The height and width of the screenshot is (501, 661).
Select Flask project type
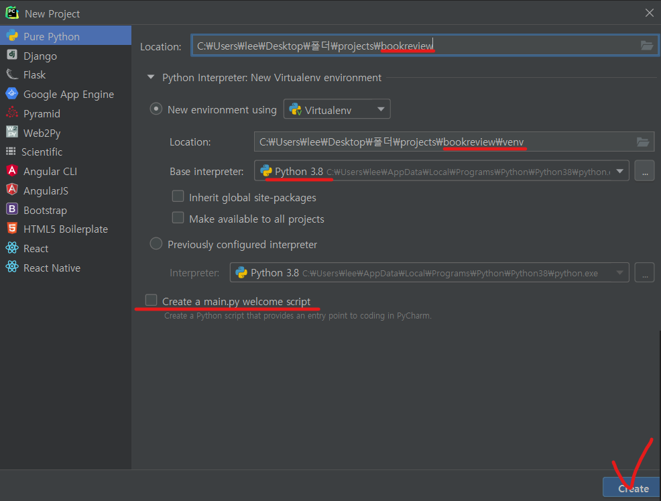pyautogui.click(x=66, y=75)
